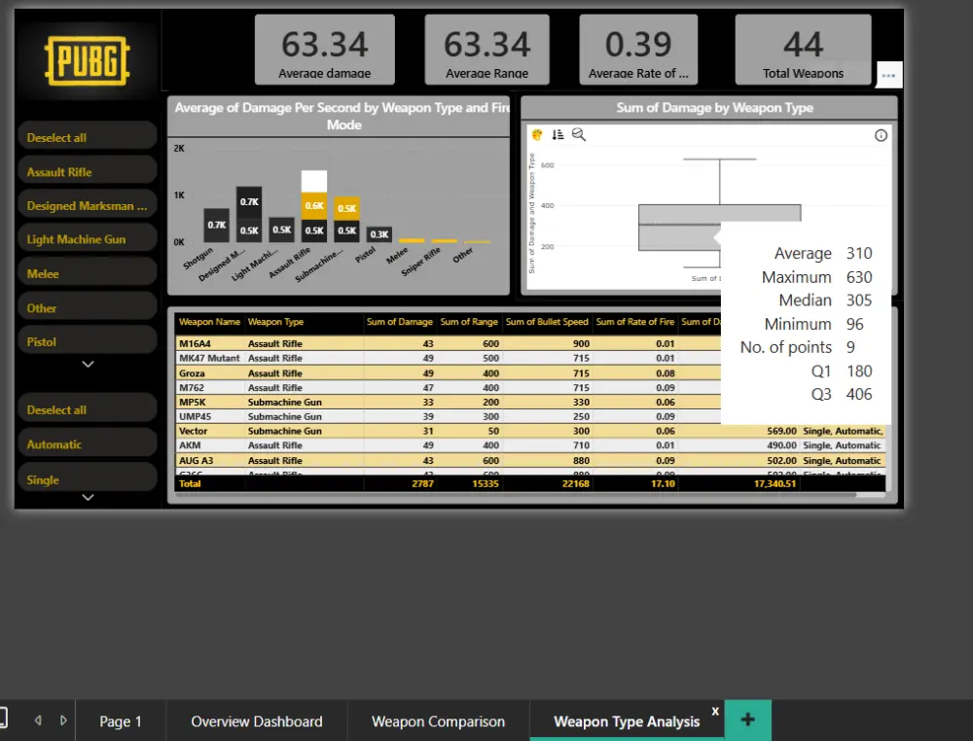Open the More options ellipsis near Total Weapons
The height and width of the screenshot is (741, 973).
(888, 74)
